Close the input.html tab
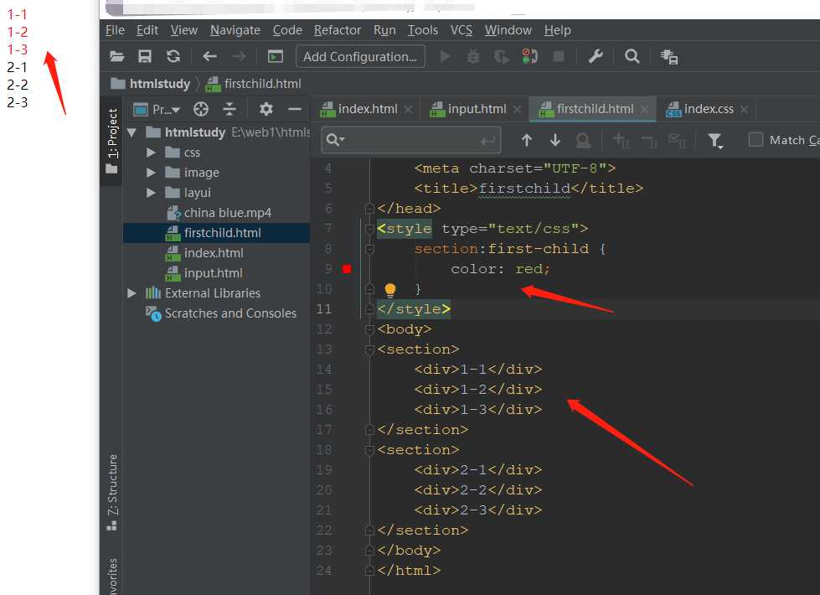Viewport: 820px width, 595px height. 517,110
